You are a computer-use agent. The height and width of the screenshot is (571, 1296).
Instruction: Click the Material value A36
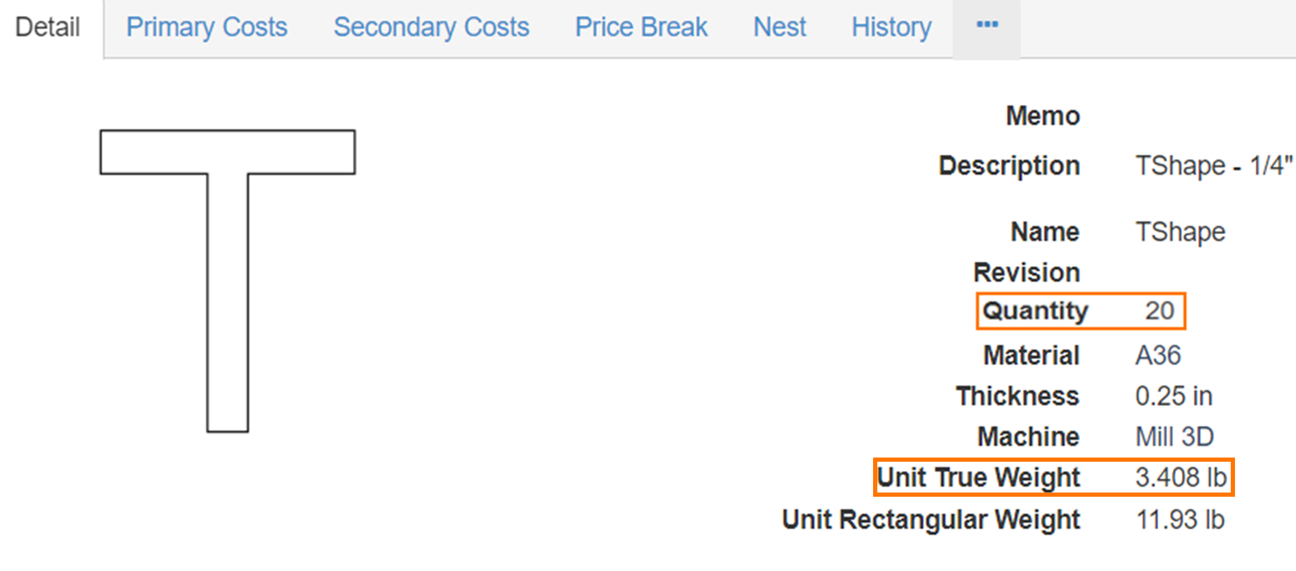(x=1158, y=356)
